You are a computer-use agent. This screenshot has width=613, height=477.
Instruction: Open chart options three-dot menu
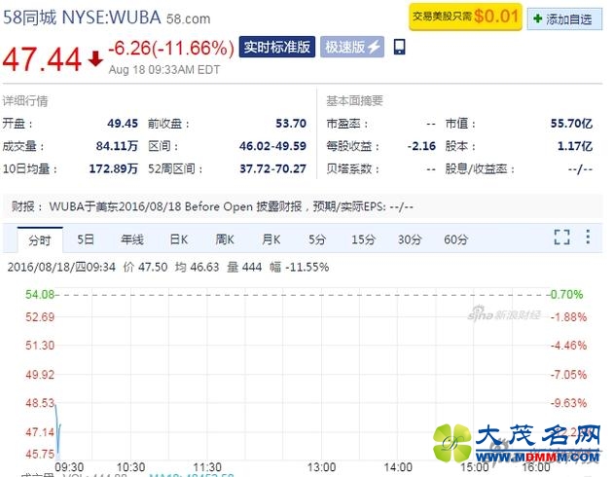point(588,237)
